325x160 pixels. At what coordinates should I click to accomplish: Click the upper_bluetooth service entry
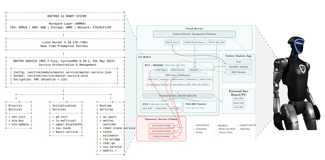(67, 124)
